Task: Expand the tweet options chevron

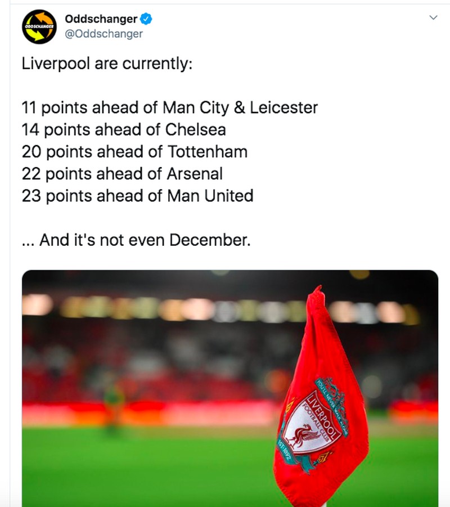Action: [x=433, y=18]
